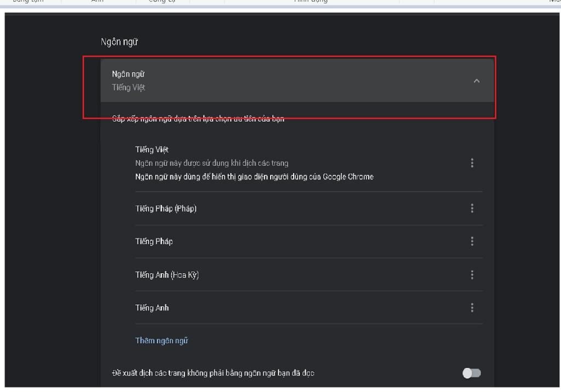Click the Ngôn ngữ page section title
The image size is (561, 392).
pos(119,42)
